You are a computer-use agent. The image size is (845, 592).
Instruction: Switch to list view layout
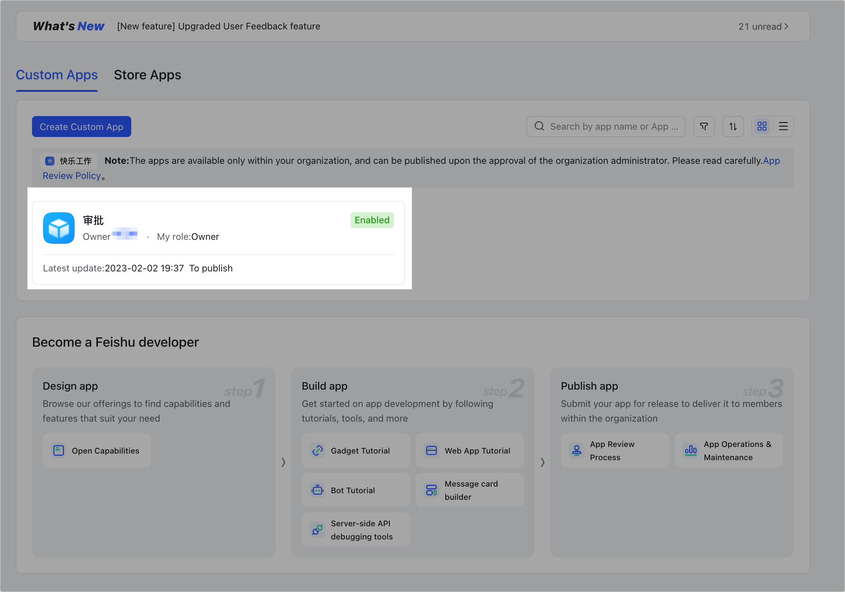tap(783, 126)
